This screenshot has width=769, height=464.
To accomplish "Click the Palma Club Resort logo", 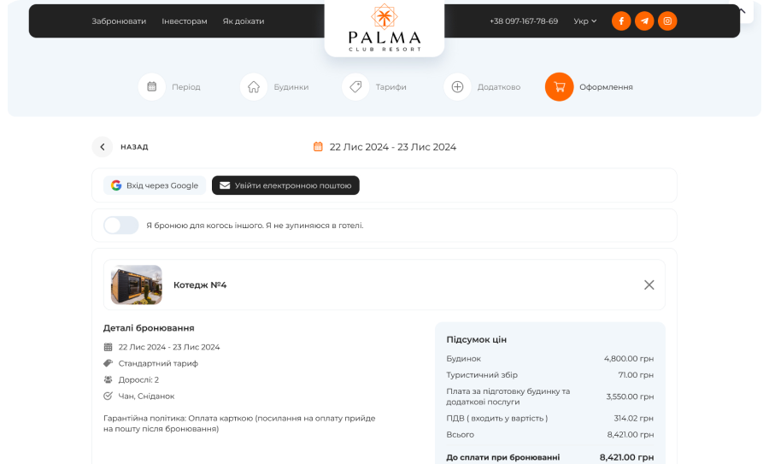I will 384,27.
